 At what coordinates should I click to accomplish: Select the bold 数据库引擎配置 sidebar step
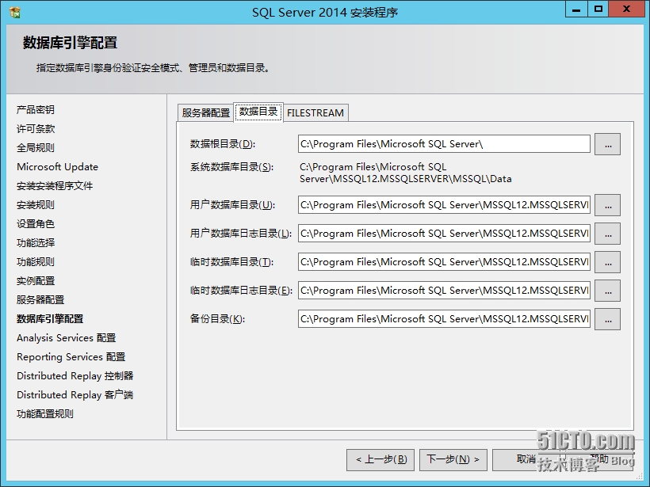click(50, 319)
